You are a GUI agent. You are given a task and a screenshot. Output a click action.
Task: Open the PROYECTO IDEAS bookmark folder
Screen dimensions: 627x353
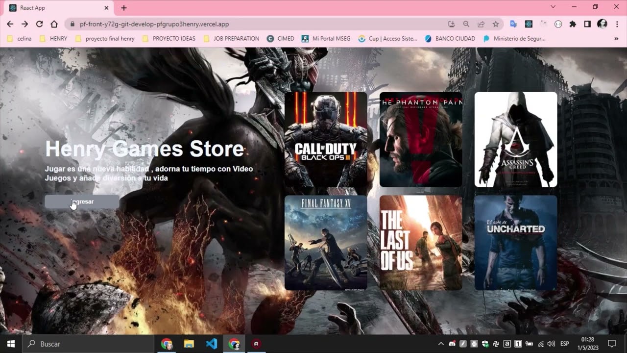click(x=169, y=38)
